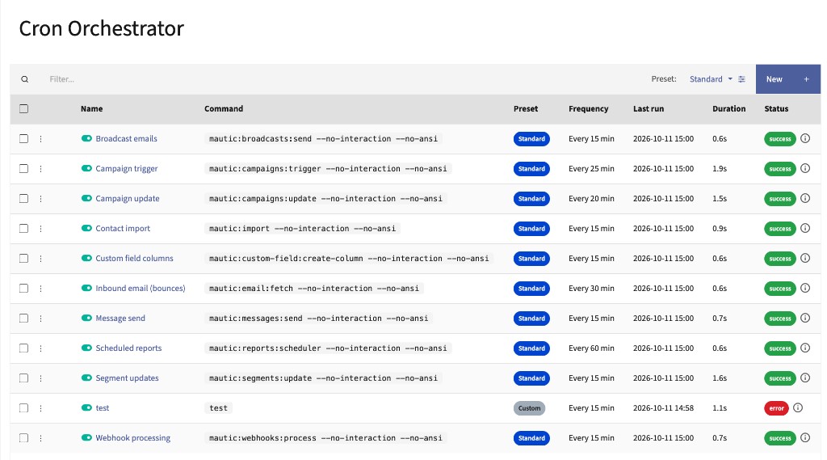Click the Custom preset badge
827x460 pixels.
click(530, 408)
